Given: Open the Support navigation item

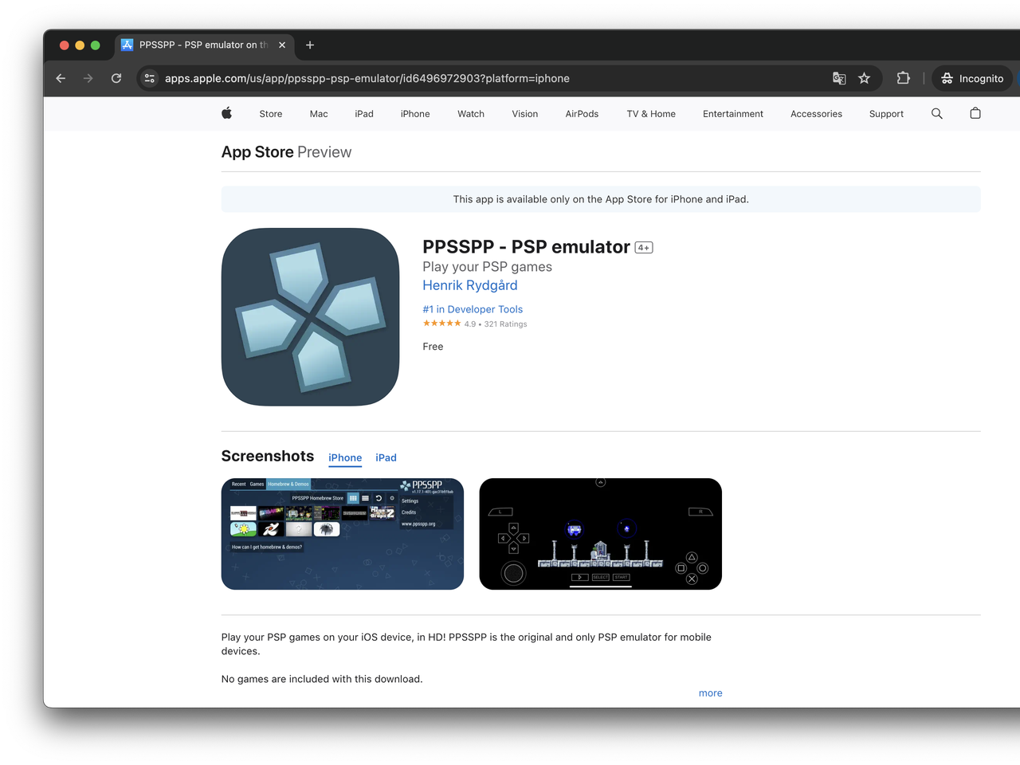Looking at the screenshot, I should (x=886, y=114).
